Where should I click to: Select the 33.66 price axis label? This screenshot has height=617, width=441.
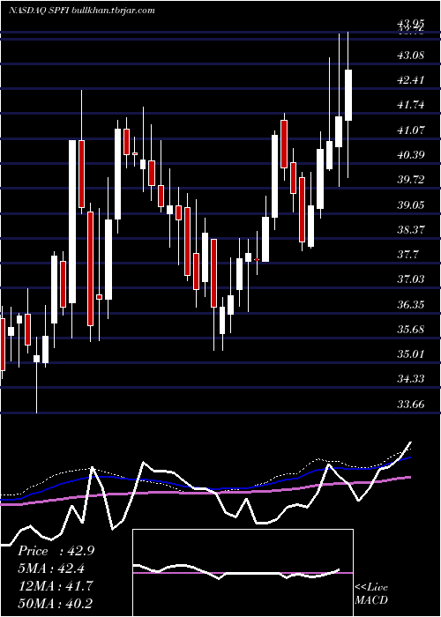click(411, 404)
